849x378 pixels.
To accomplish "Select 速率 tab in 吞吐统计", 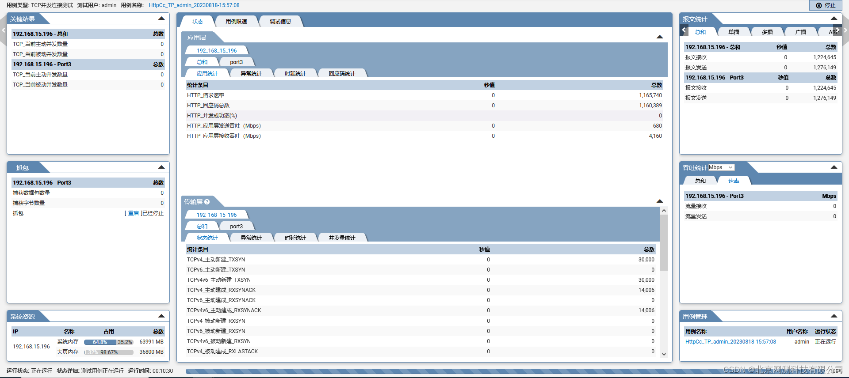I will tap(734, 181).
